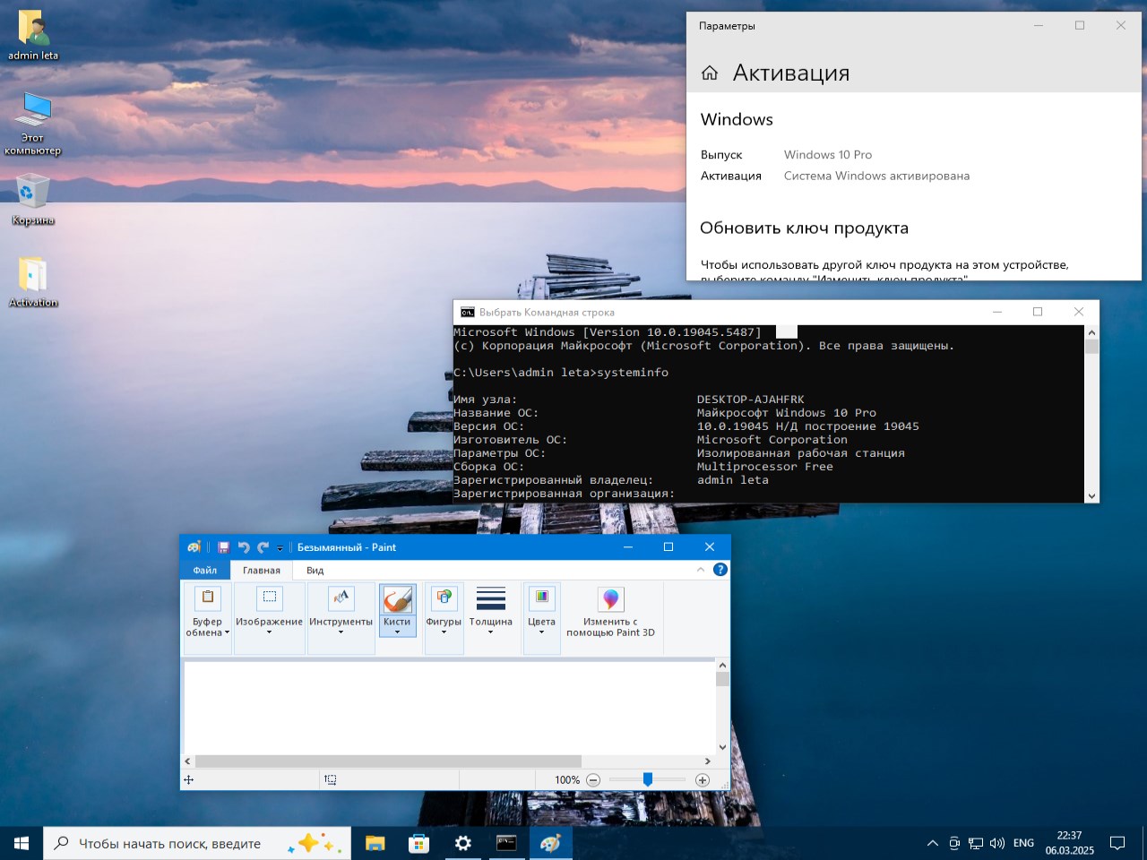Open the Windows Start menu
The image size is (1147, 860).
click(x=22, y=843)
